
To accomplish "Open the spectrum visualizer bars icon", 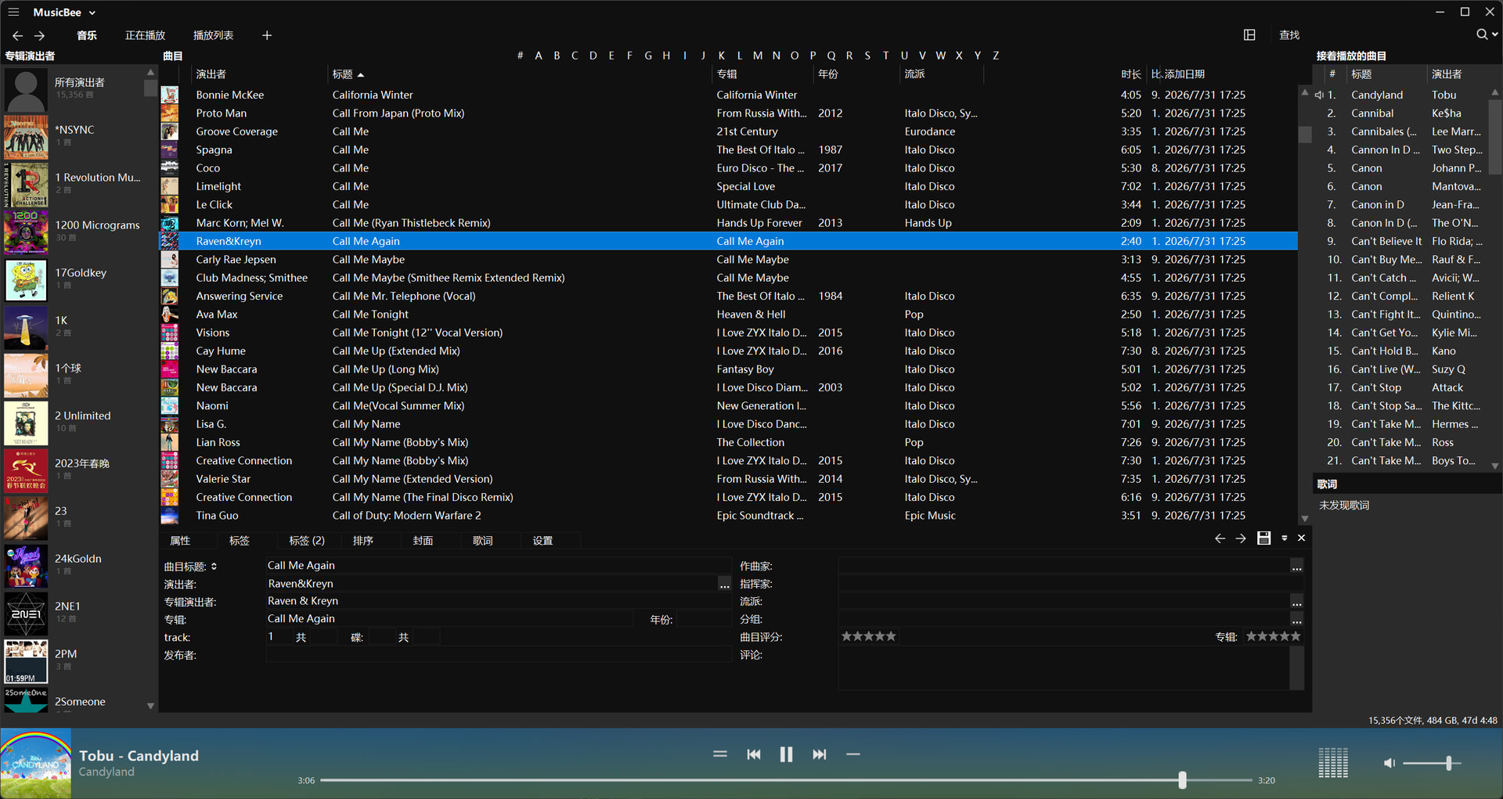I will coord(1333,762).
